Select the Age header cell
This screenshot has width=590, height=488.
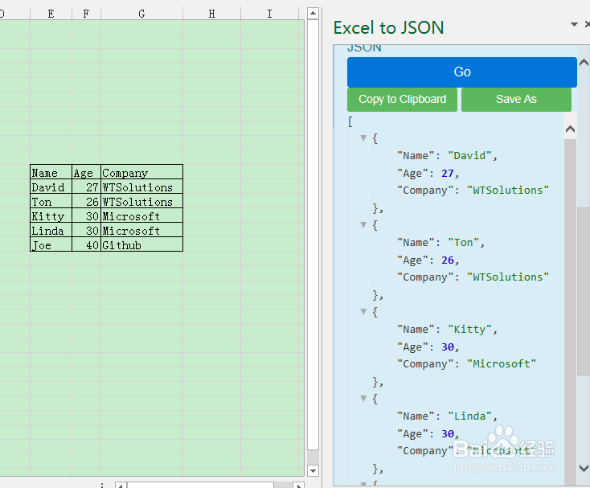86,172
